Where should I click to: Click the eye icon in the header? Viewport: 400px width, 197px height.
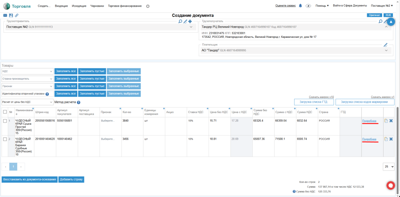pyautogui.click(x=308, y=6)
